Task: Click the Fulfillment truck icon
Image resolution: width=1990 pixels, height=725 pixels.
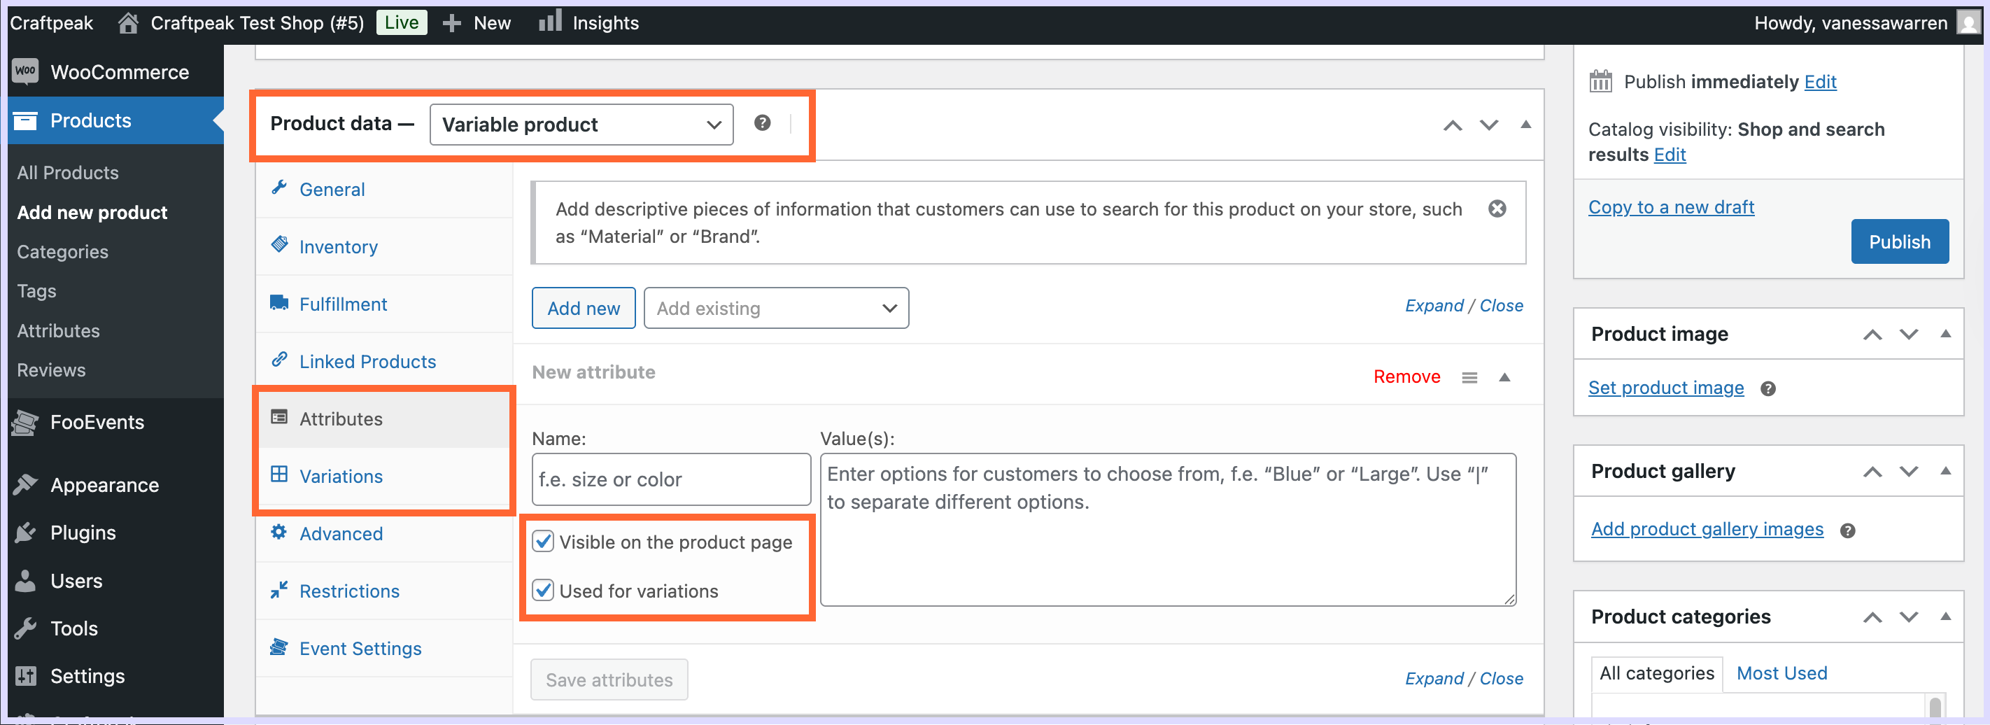Action: click(279, 302)
